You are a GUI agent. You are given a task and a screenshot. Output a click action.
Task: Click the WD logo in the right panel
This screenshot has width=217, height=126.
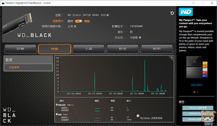pos(186,12)
